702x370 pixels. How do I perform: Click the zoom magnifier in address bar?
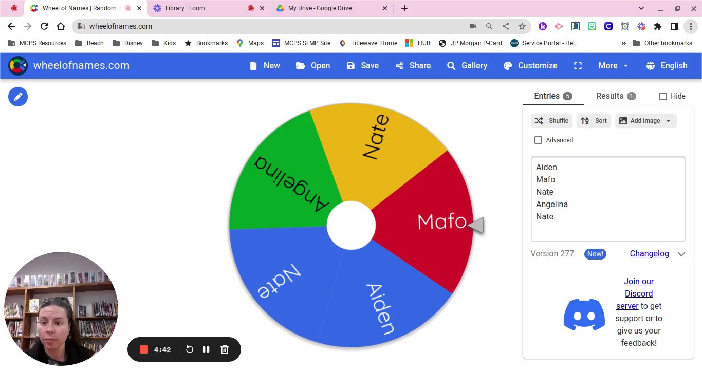[x=489, y=26]
